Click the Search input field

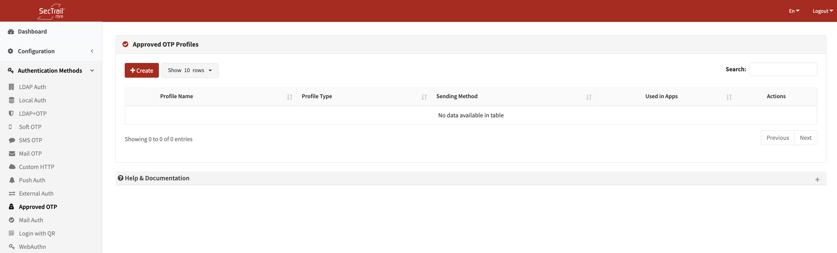tap(783, 70)
